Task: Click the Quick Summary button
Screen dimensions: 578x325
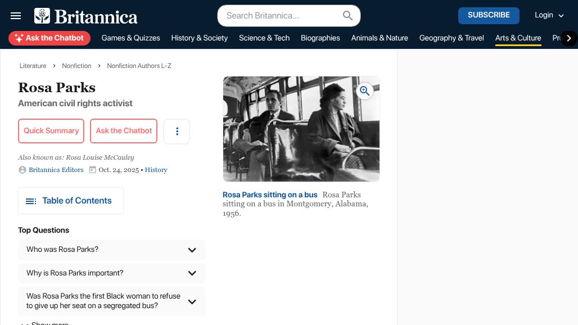Action: (51, 131)
